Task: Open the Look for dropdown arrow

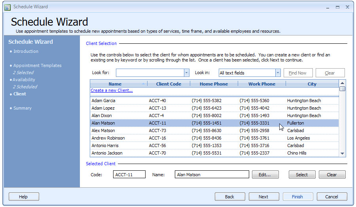Action: (x=186, y=73)
